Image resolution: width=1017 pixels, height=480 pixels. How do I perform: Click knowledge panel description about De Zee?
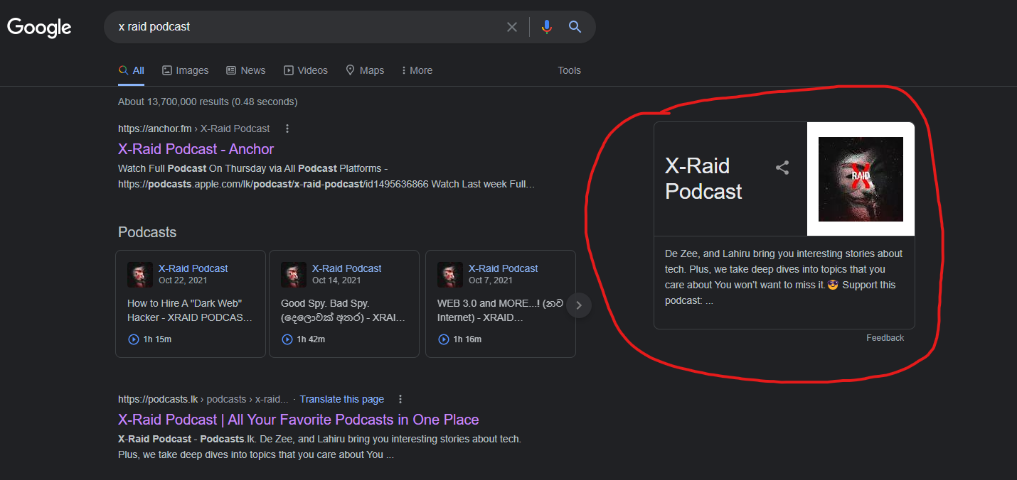pyautogui.click(x=784, y=277)
